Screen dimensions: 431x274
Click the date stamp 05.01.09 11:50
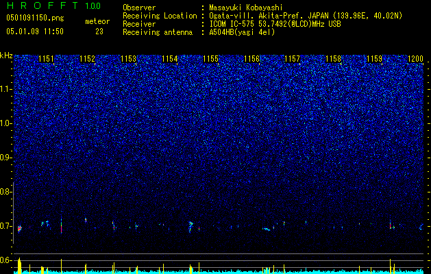tap(35, 32)
